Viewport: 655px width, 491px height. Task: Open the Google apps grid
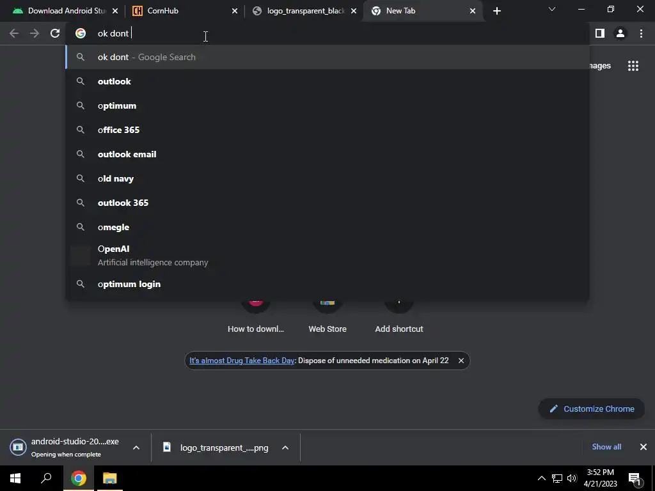pyautogui.click(x=633, y=66)
